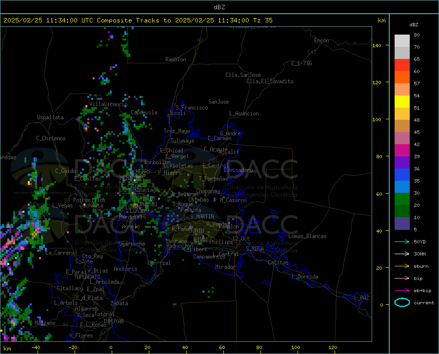Click the 'TUPUNGATO' map label
Image resolution: width=439 pixels, height=354 pixels.
pos(87,277)
